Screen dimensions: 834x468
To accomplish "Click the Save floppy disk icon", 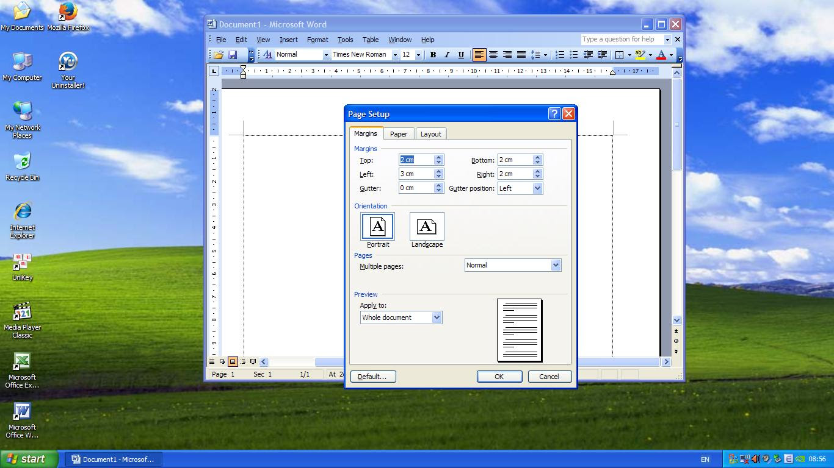I will 233,55.
